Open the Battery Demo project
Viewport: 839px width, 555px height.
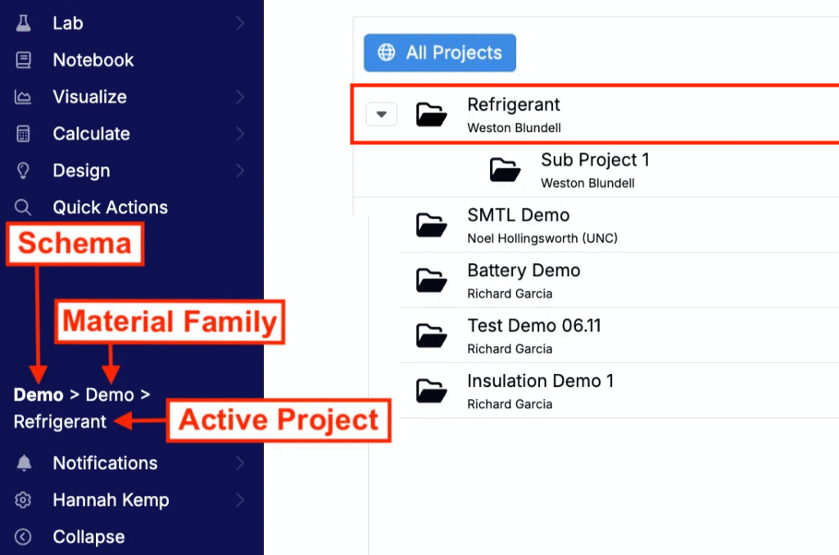coord(619,280)
